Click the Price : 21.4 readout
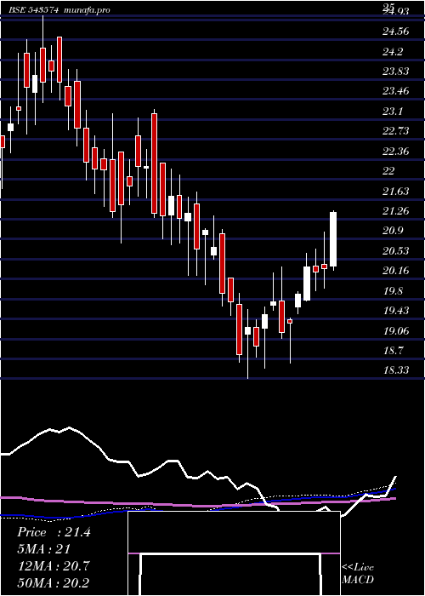Image resolution: width=425 pixels, height=596 pixels. click(54, 532)
